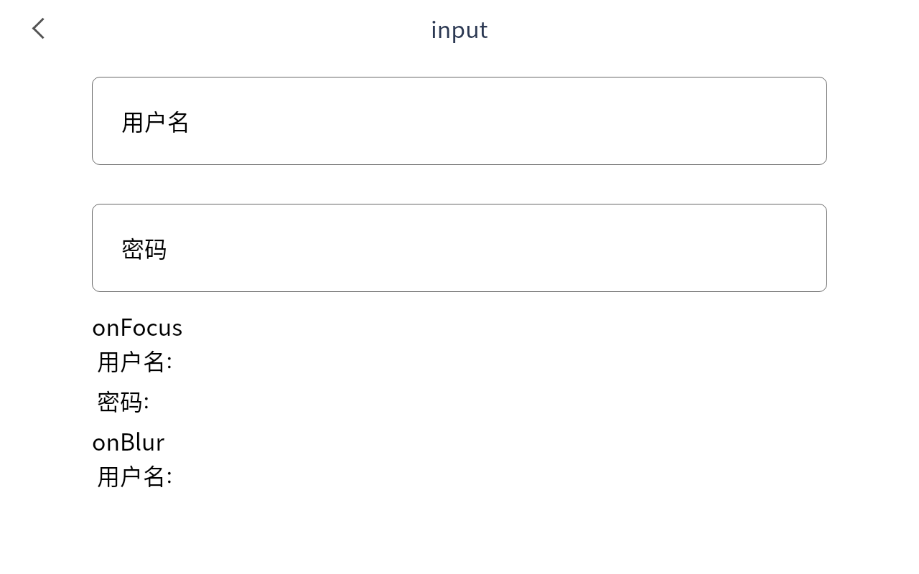Click the 用户名 placeholder text

(155, 122)
